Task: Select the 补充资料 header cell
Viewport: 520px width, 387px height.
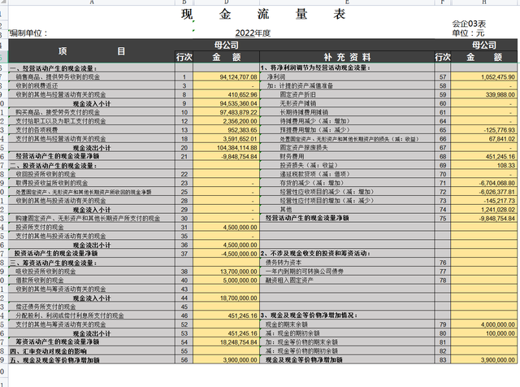Action: click(347, 57)
